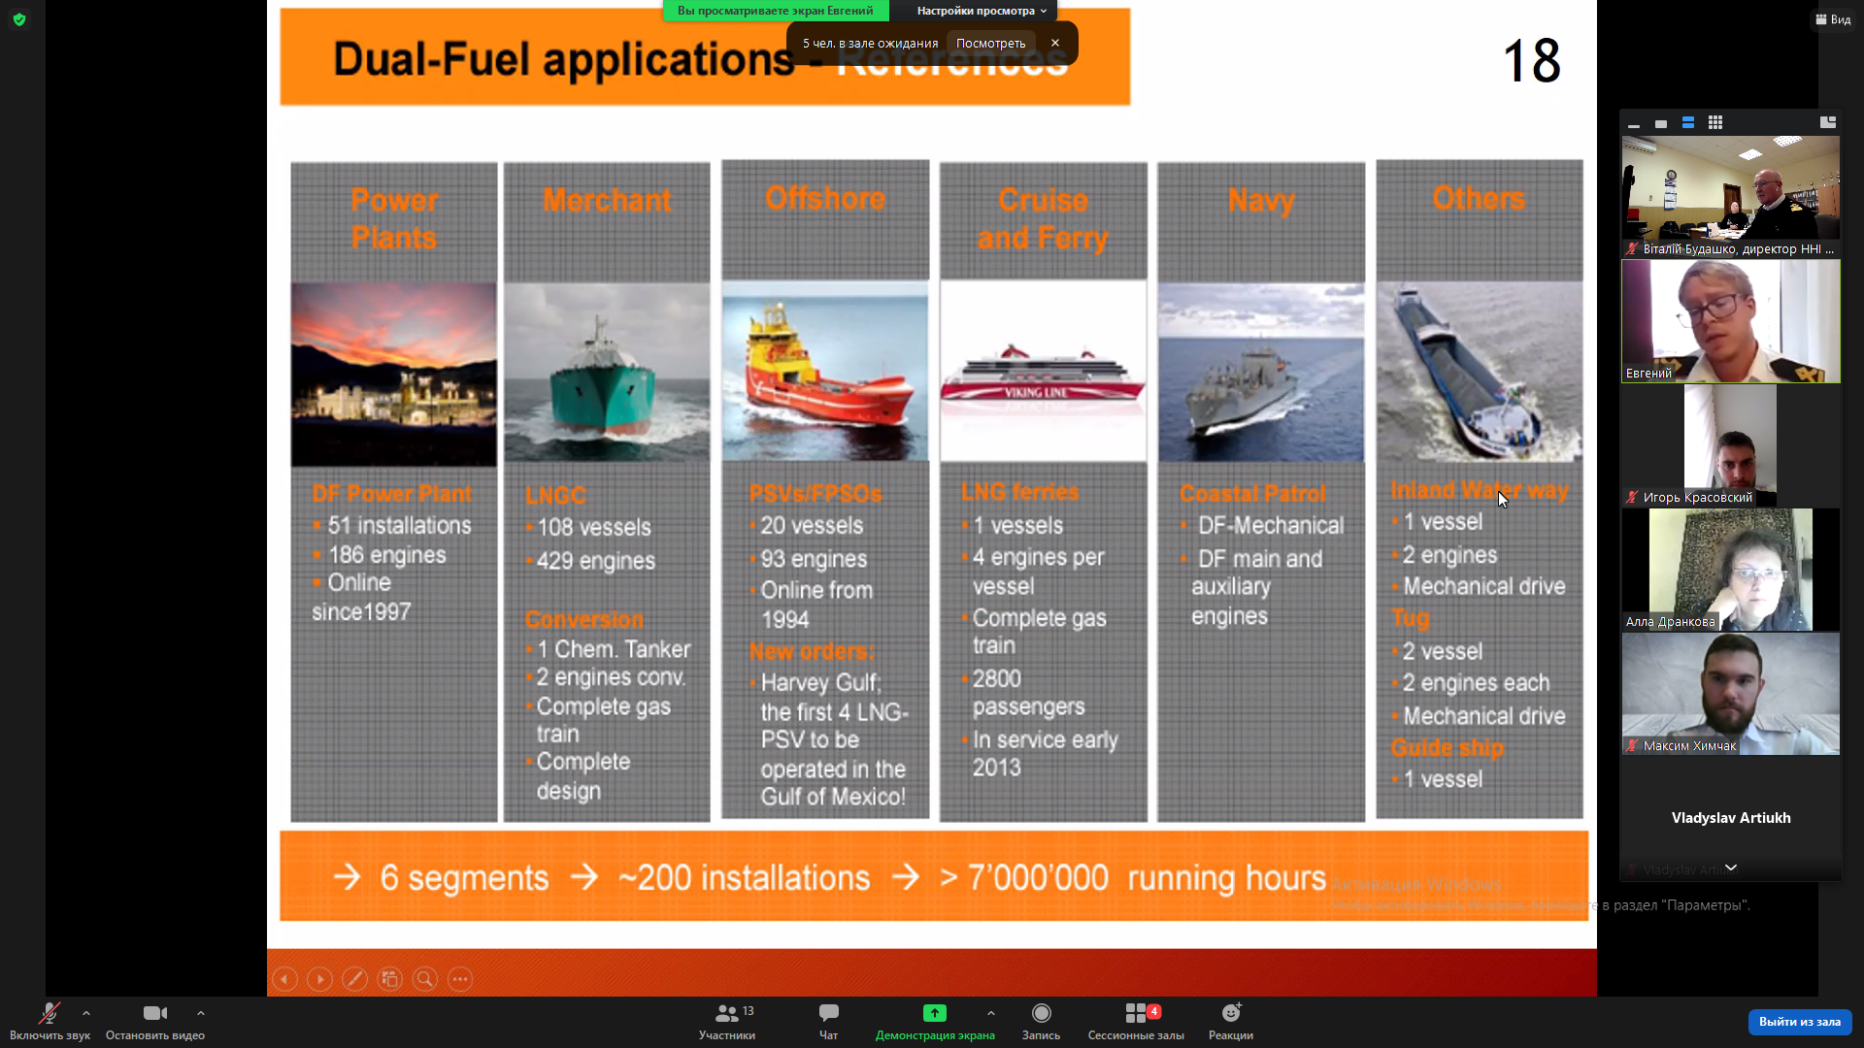Select the Vladyslav Artiukh participant tile
Viewport: 1864px width, 1048px height.
(1731, 818)
